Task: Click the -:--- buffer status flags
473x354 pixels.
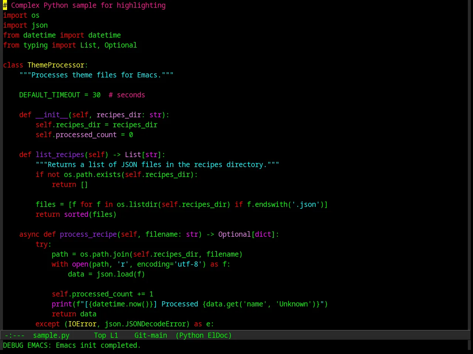Action: [14, 335]
